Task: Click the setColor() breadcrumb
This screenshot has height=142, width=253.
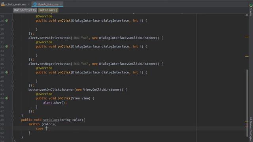Action: click(x=48, y=10)
